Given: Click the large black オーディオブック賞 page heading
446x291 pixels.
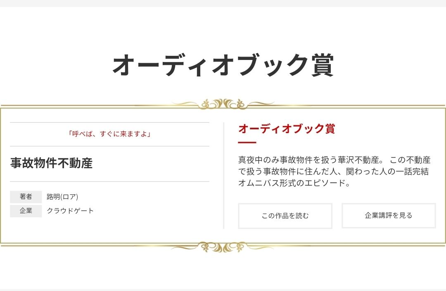Looking at the screenshot, I should click(x=223, y=65).
